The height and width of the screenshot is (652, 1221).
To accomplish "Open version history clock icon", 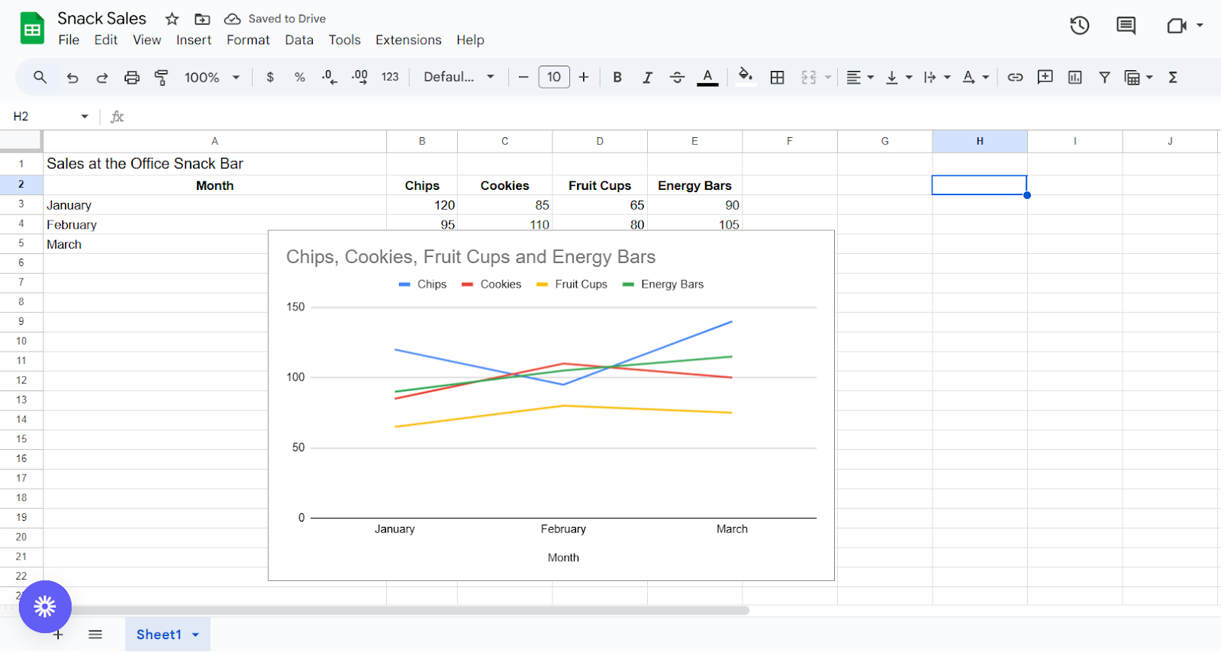I will pos(1079,26).
